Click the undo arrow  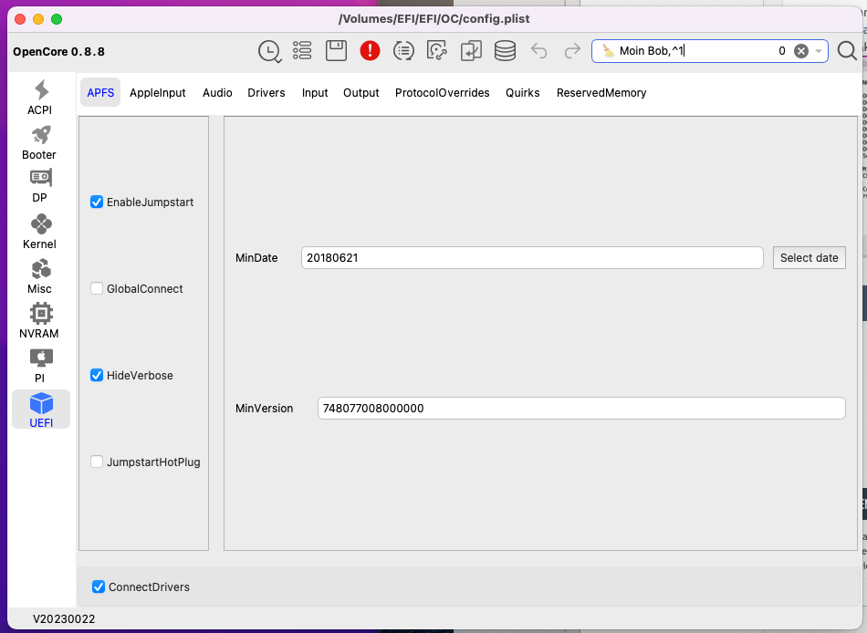point(538,51)
